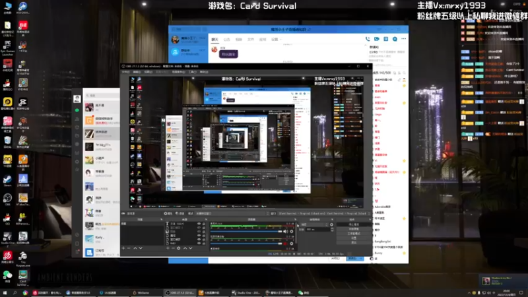The height and width of the screenshot is (297, 528).
Task: Open Card Survival desktop shortcut
Action: (23, 278)
